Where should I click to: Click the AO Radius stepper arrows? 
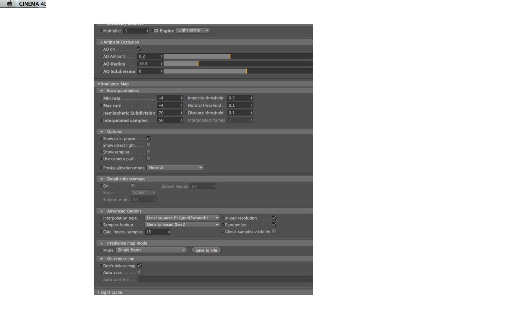(x=162, y=64)
